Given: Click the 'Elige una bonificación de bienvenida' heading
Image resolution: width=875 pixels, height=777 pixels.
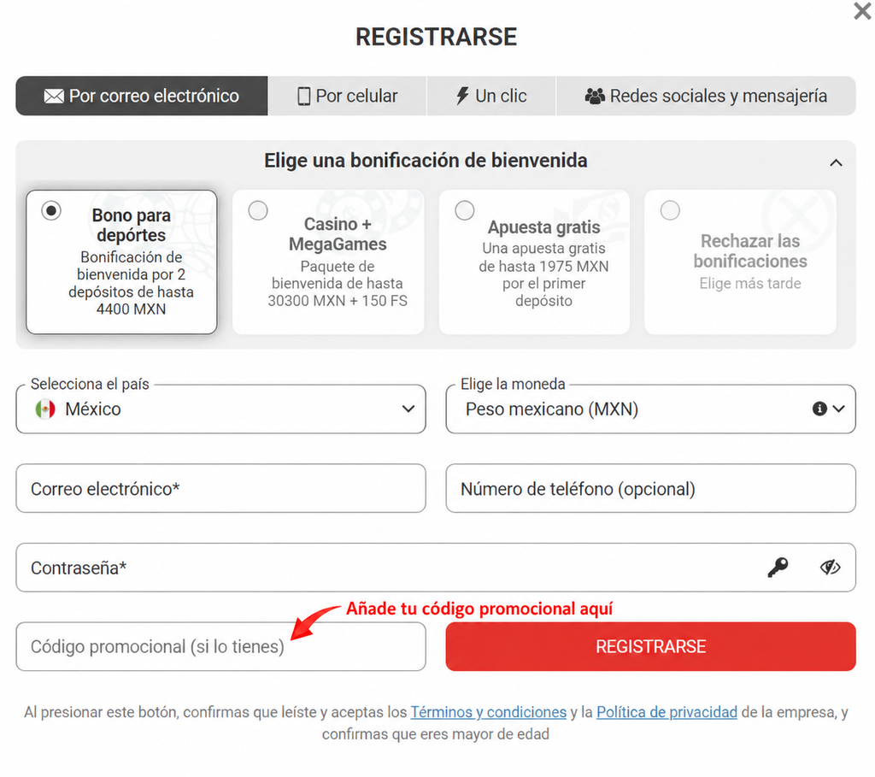Looking at the screenshot, I should click(x=426, y=161).
